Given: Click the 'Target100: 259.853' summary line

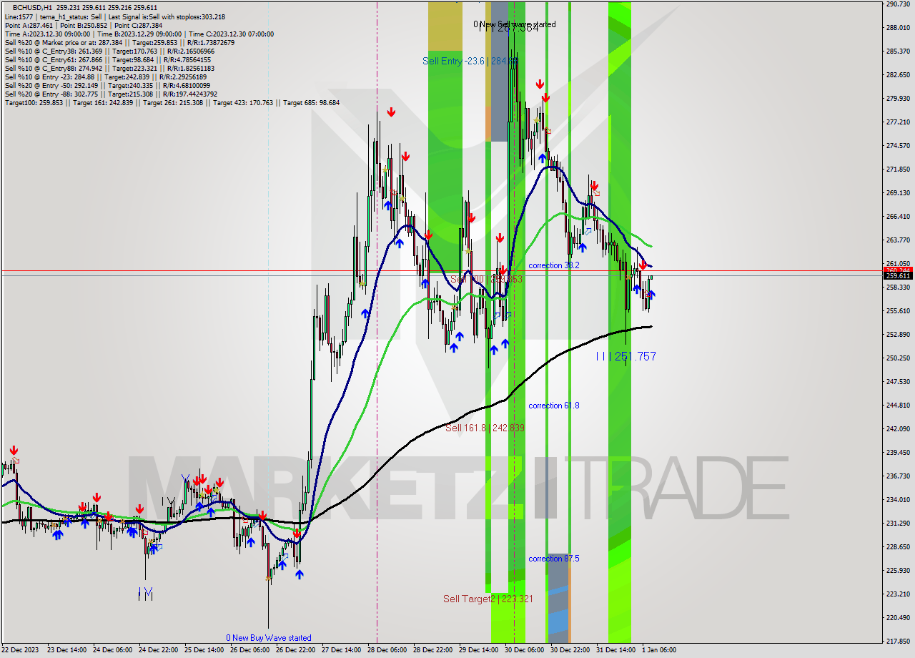Looking at the screenshot, I should 172,102.
